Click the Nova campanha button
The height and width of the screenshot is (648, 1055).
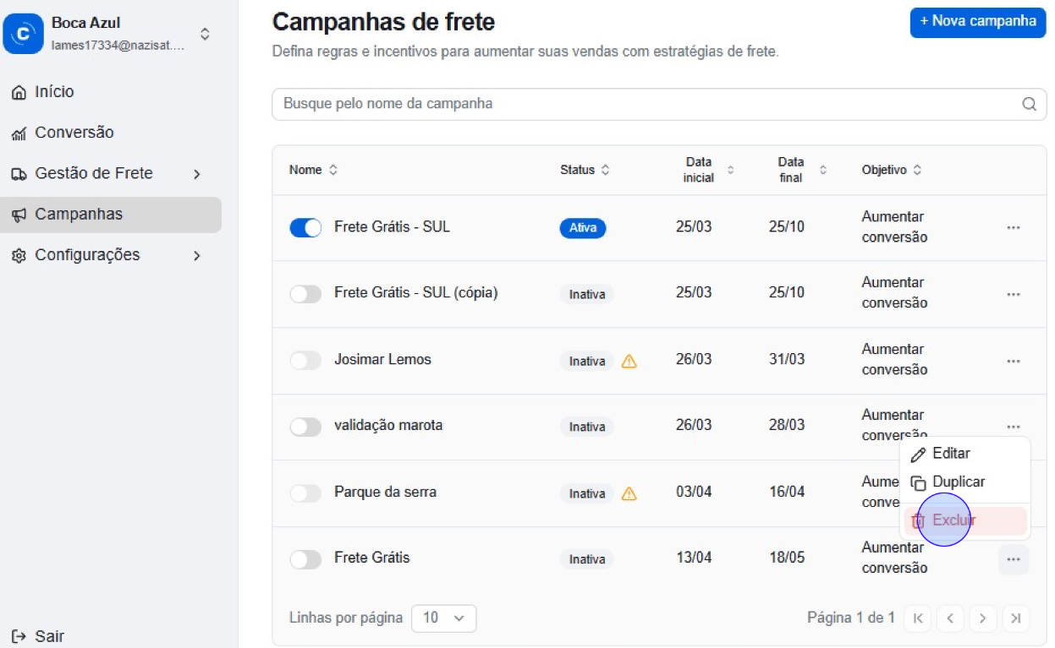pos(977,22)
